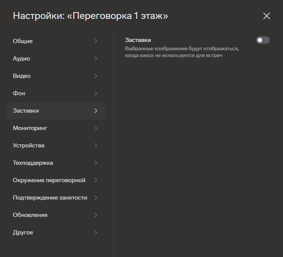Select the Заставки menu item
The image size is (283, 257).
[x=26, y=111]
